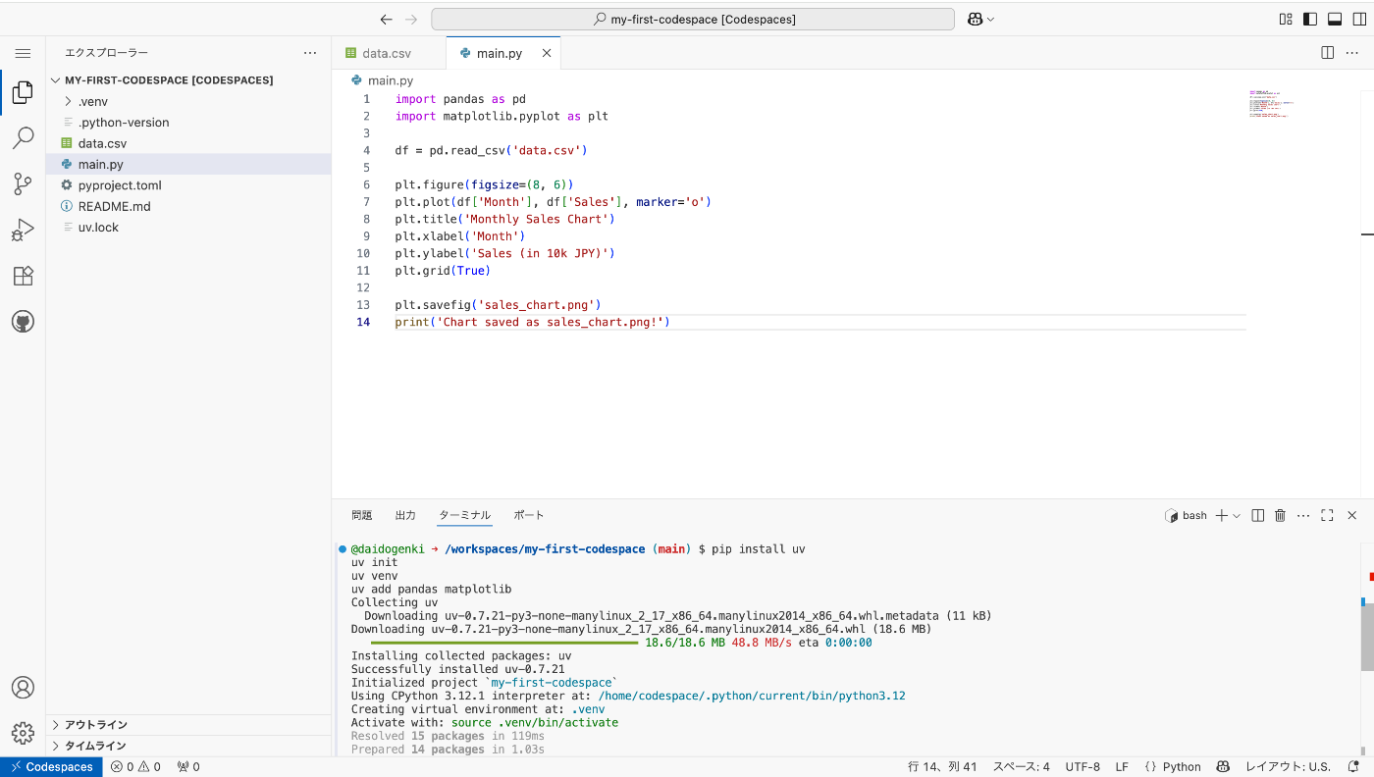Open the GitHub view in activity bar
The width and height of the screenshot is (1374, 777).
coord(23,321)
